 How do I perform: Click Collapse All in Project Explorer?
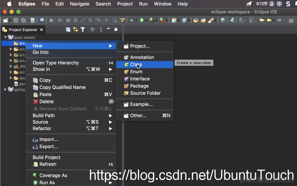[68, 29]
